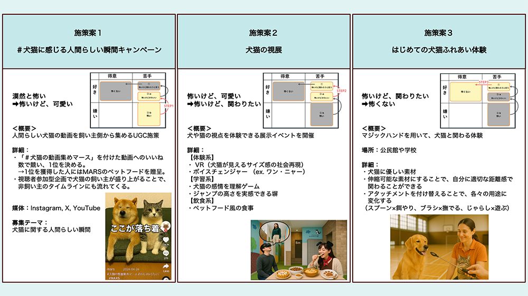Click the pet food dining exhibition image

click(298, 250)
